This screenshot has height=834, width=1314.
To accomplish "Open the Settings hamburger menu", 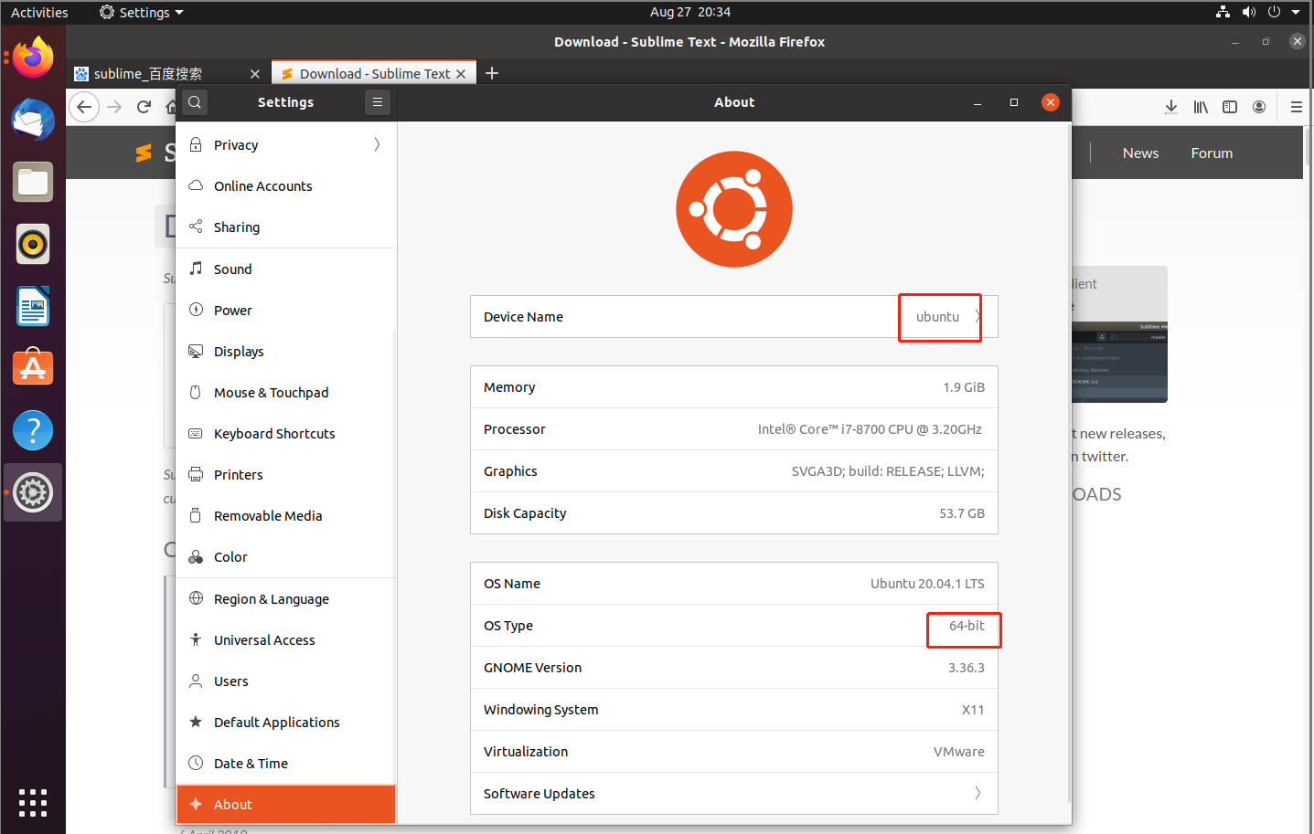I will click(x=378, y=102).
